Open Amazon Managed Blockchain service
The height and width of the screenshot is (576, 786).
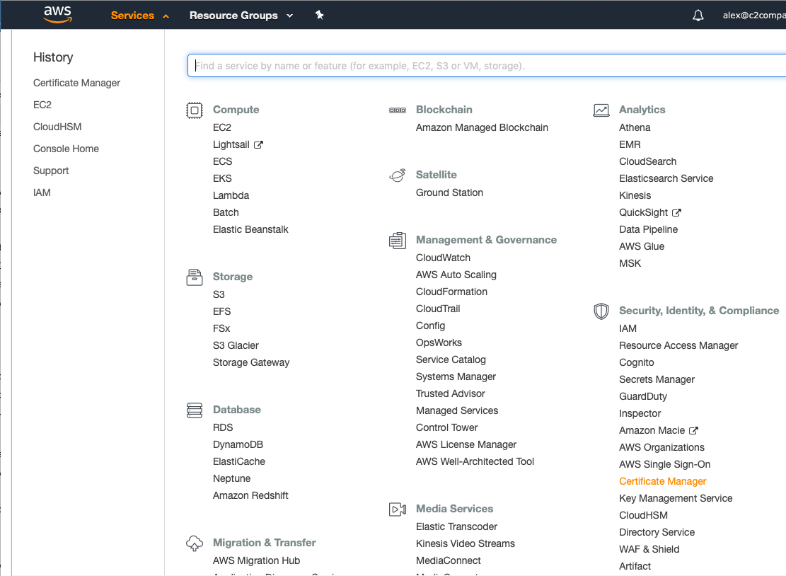(x=482, y=127)
